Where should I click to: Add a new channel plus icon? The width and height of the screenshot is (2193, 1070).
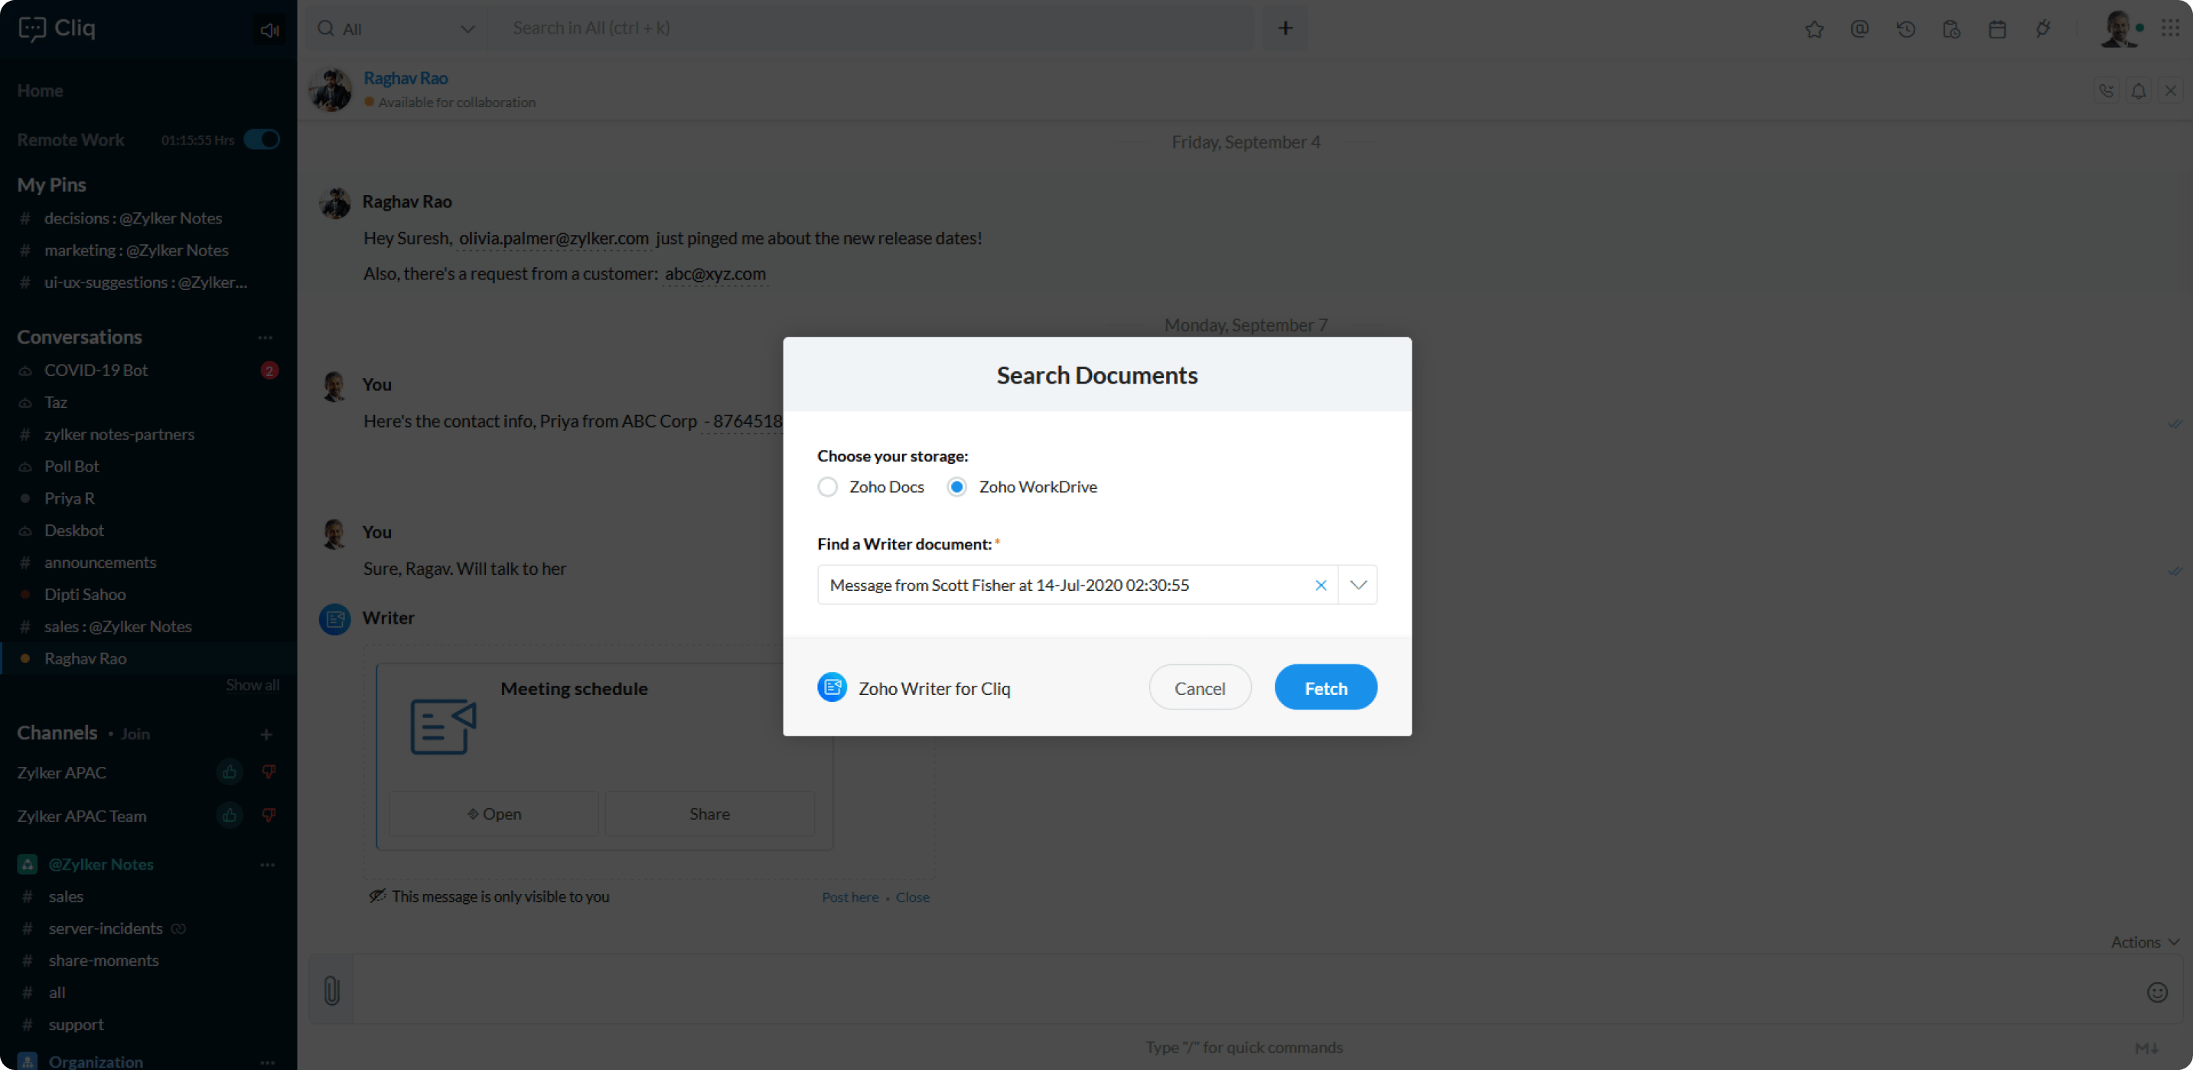click(266, 734)
